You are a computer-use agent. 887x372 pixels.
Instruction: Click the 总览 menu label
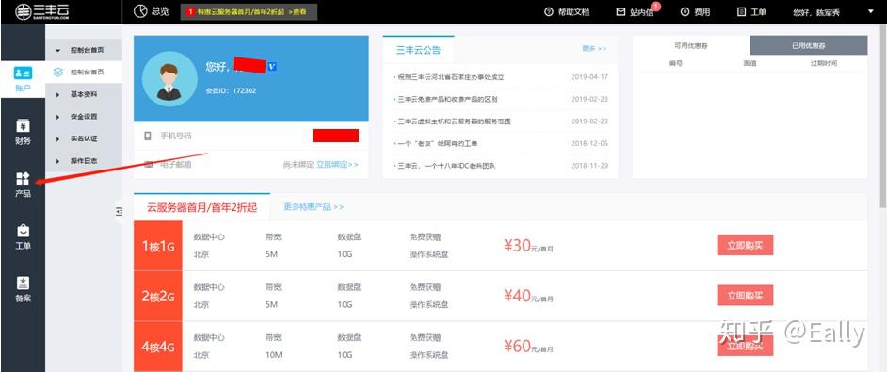(x=160, y=11)
